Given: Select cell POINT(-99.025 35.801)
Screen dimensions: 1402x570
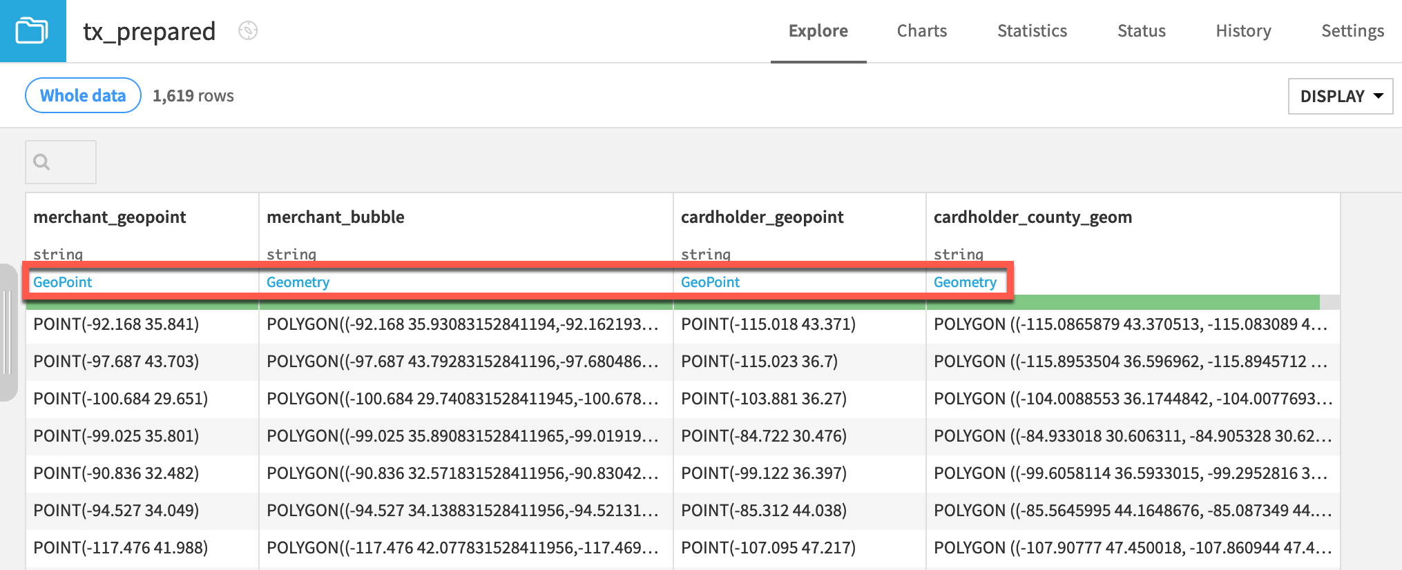Looking at the screenshot, I should 142,436.
